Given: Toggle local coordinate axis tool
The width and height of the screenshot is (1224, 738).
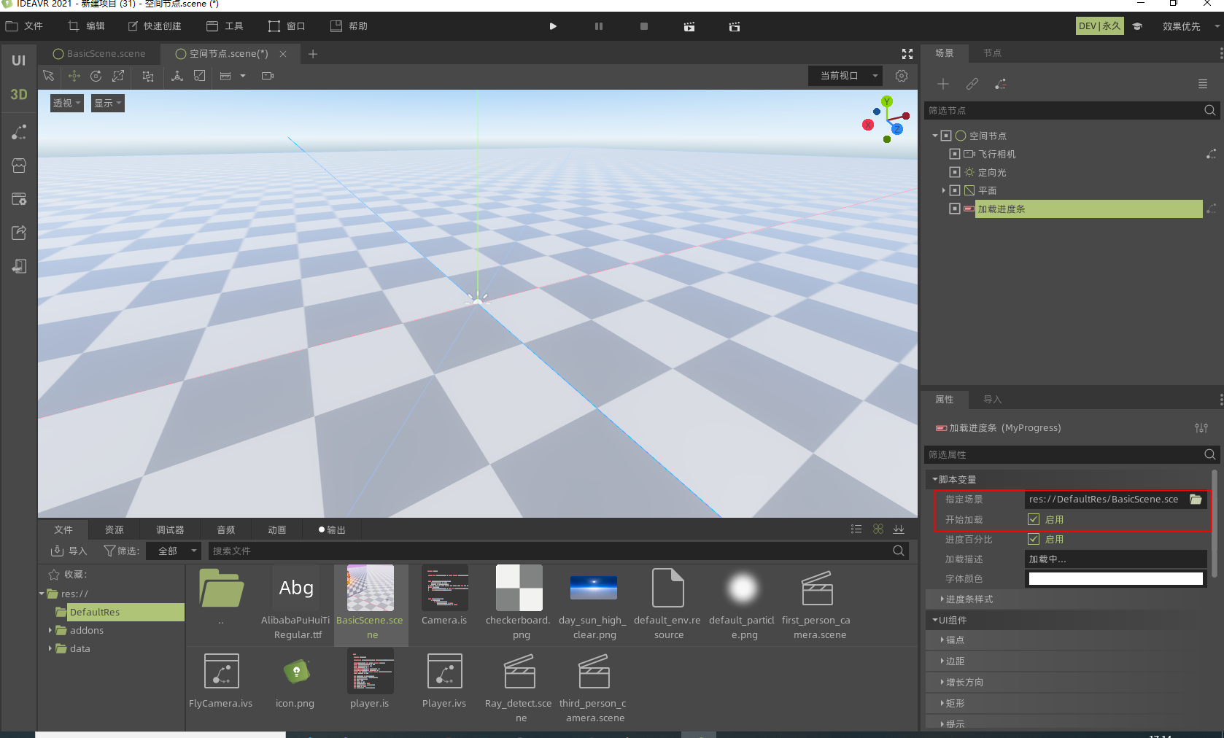Looking at the screenshot, I should pyautogui.click(x=177, y=76).
